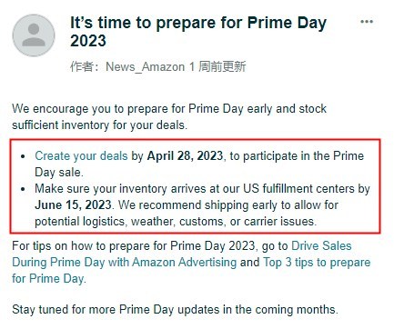The width and height of the screenshot is (394, 329).
Task: Click the second bullet point marker
Action: tap(23, 189)
